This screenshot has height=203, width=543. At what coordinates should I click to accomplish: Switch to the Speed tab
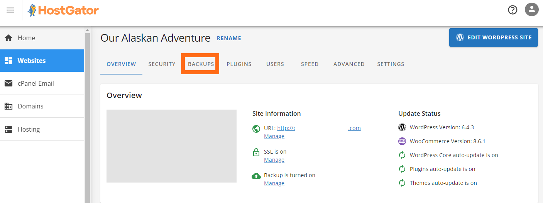pyautogui.click(x=310, y=64)
